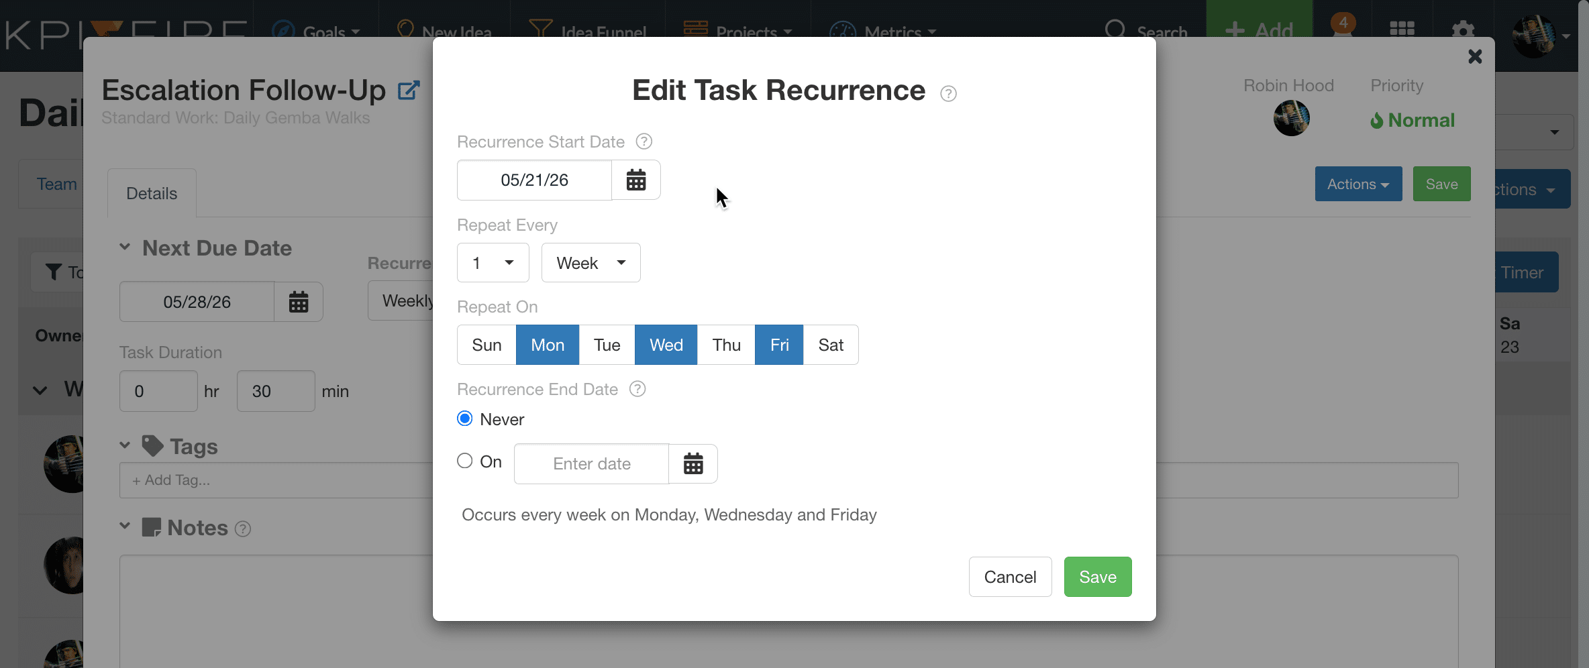The width and height of the screenshot is (1589, 668).
Task: Open New Idea from the top bar
Action: point(444,32)
